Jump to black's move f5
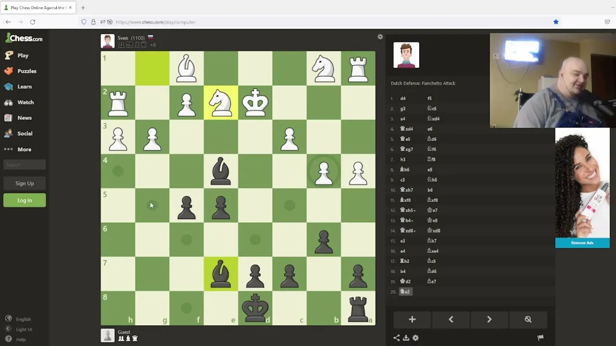 coord(429,99)
